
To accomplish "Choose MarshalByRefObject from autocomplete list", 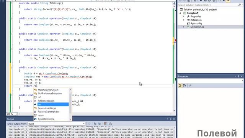I will 48,90.
